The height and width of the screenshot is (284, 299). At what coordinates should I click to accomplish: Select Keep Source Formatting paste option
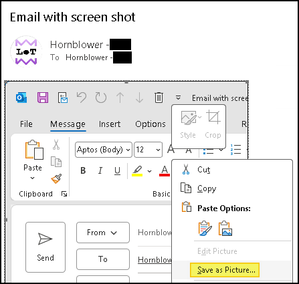pyautogui.click(x=205, y=229)
